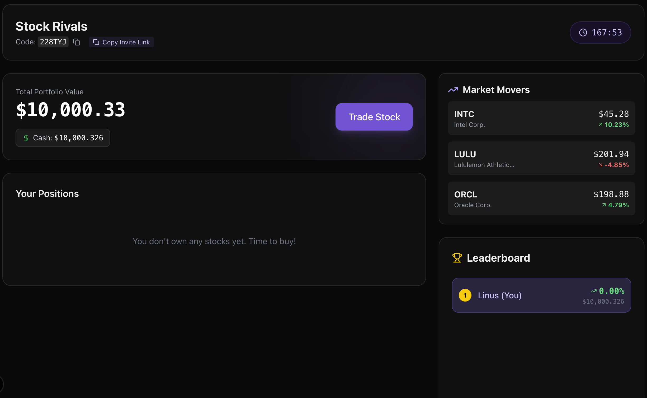
Task: Click the green up arrow next to 10.23%
Action: (601, 125)
